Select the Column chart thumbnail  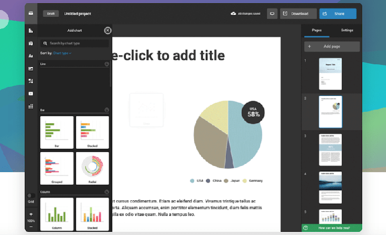tap(57, 214)
